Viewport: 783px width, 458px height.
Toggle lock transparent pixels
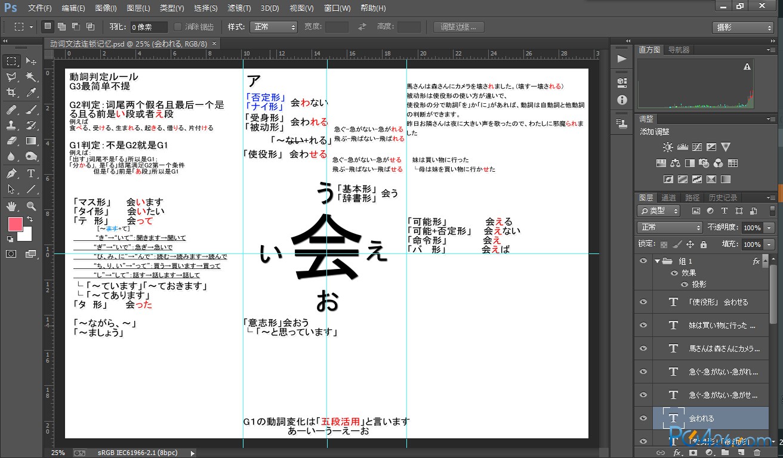(664, 244)
